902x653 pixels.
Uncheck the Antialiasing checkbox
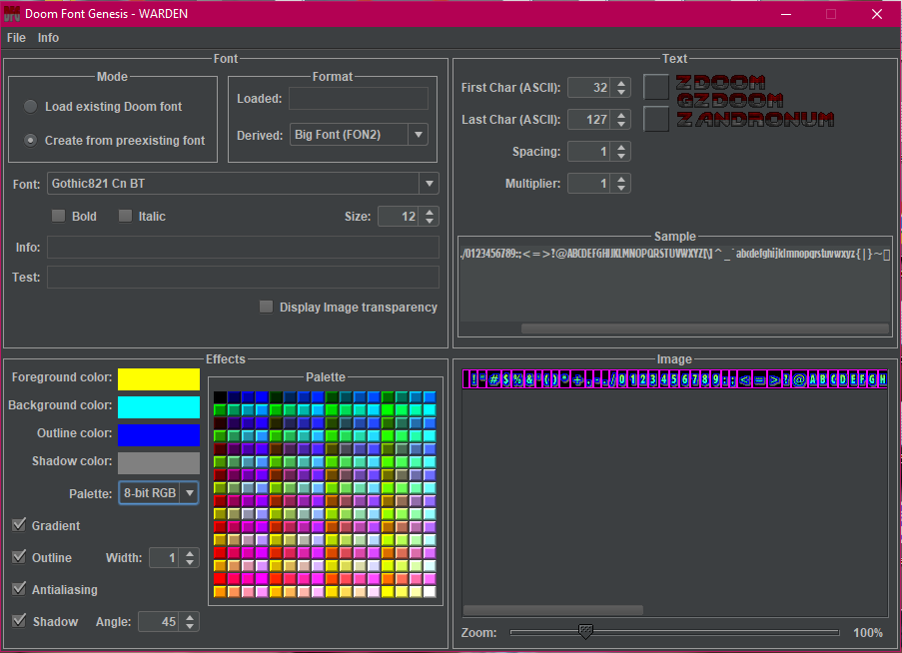click(x=19, y=589)
